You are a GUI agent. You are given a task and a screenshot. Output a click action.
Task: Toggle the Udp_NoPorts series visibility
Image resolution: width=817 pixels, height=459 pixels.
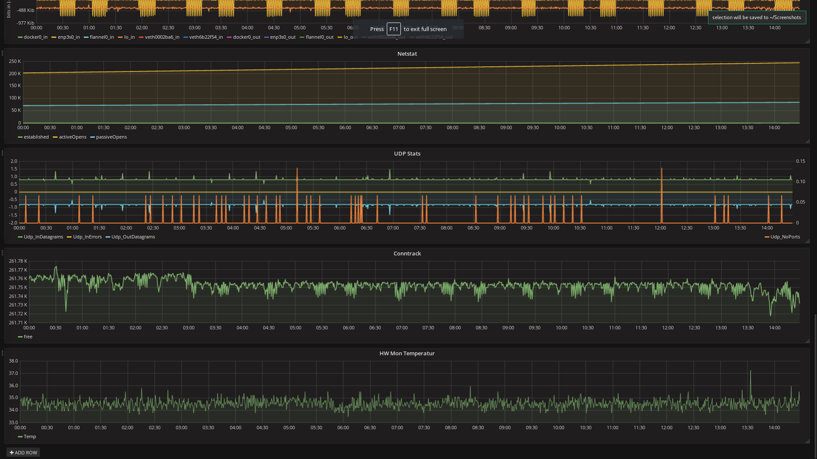click(785, 237)
